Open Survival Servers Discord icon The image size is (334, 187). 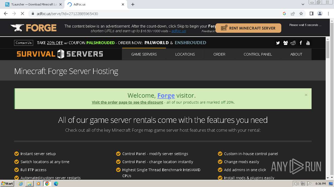[x=285, y=43]
